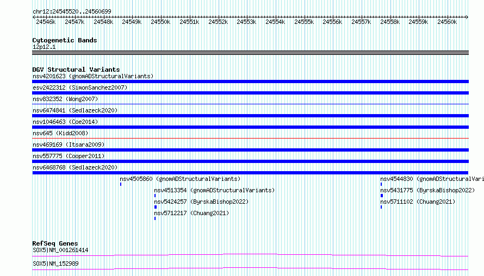Screen dimensions: 484x276
Task: Click the SOX5|NM_001261414 gene label
Action: point(60,250)
